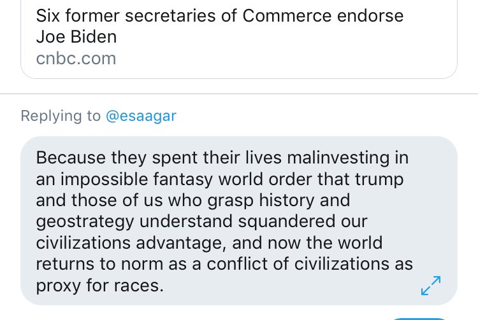This screenshot has height=320, width=478.
Task: Click on the word "malinvesting"
Action: click(359, 158)
